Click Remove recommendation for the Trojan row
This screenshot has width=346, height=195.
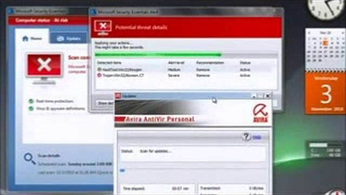pos(203,75)
